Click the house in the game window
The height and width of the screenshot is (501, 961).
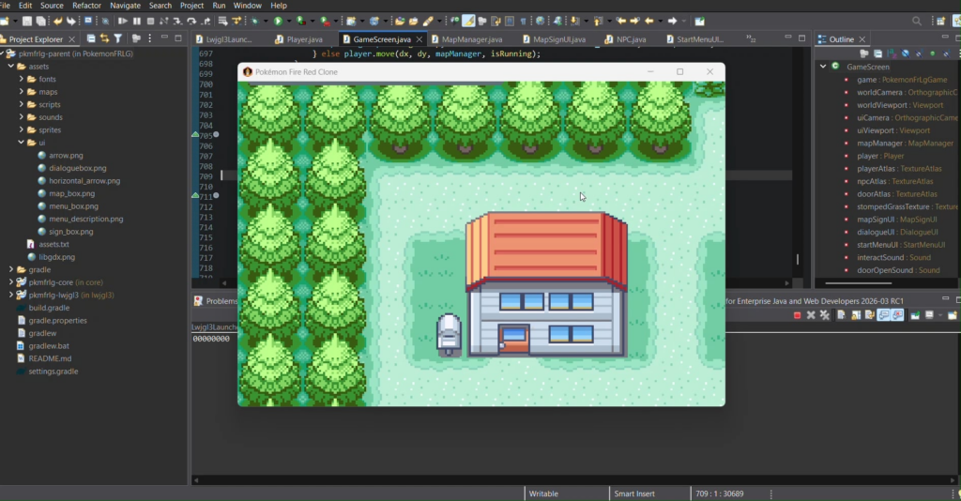pyautogui.click(x=546, y=284)
